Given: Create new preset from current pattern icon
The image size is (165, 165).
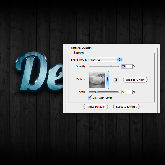Looking at the screenshot, I should click(115, 80).
